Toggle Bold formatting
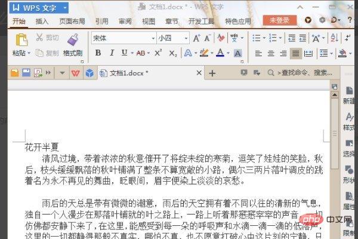 coord(98,53)
